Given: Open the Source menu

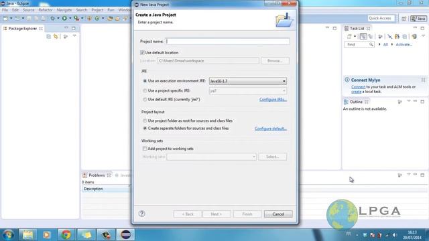Looking at the screenshot, I should pyautogui.click(x=28, y=10).
